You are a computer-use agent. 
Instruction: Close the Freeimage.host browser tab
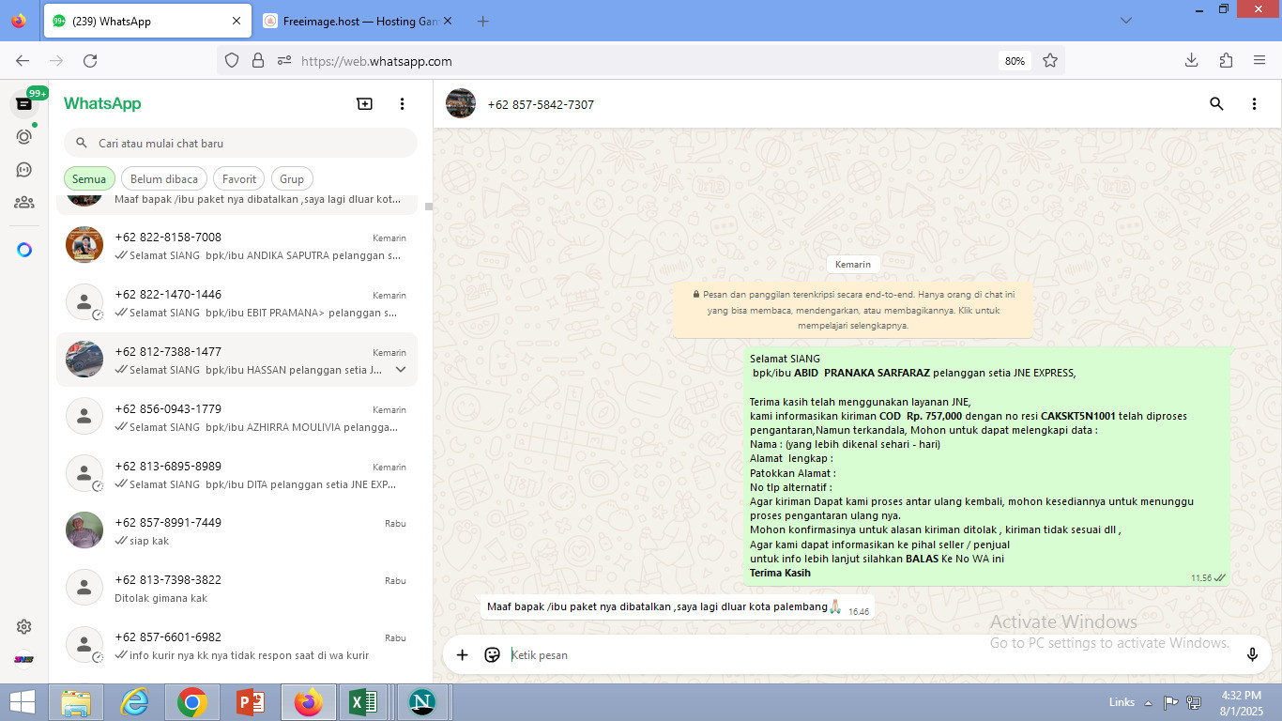447,21
